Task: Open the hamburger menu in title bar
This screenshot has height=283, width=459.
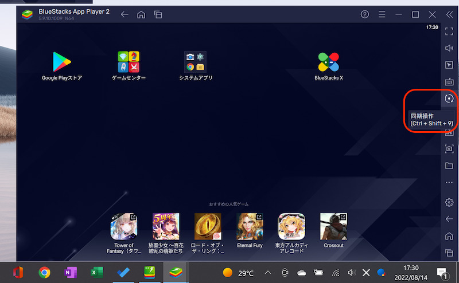Action: [382, 14]
